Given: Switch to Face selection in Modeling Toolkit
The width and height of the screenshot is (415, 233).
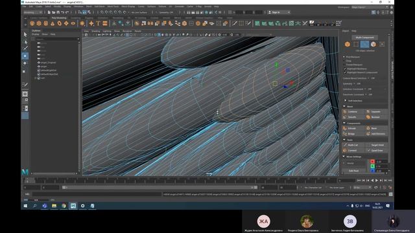Looking at the screenshot, I should pyautogui.click(x=373, y=45).
